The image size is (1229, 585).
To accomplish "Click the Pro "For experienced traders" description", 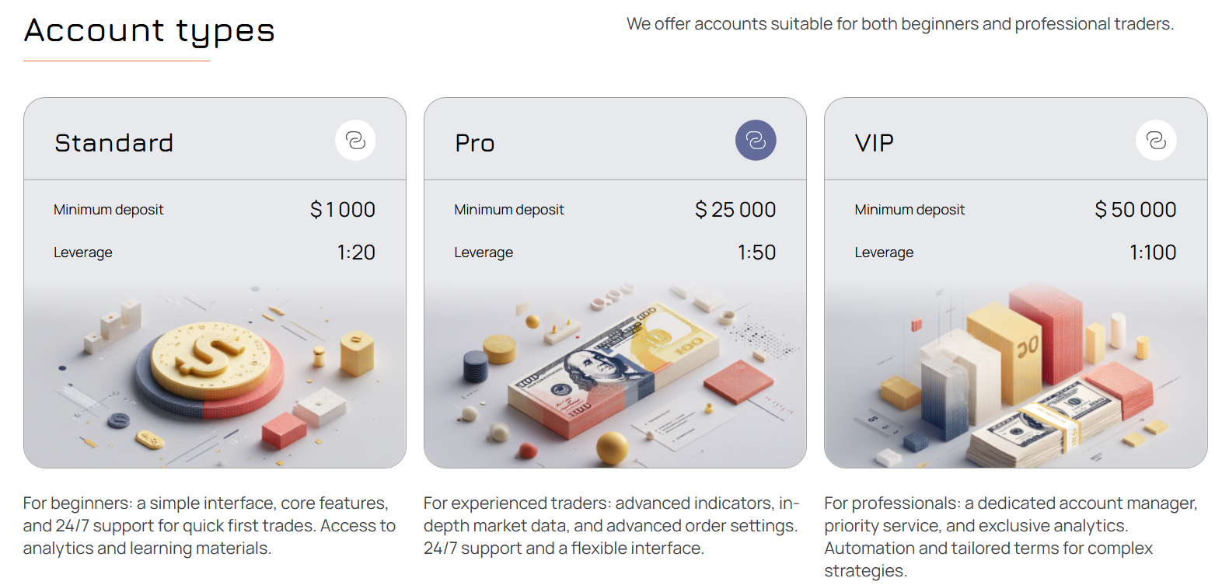I will tap(611, 526).
